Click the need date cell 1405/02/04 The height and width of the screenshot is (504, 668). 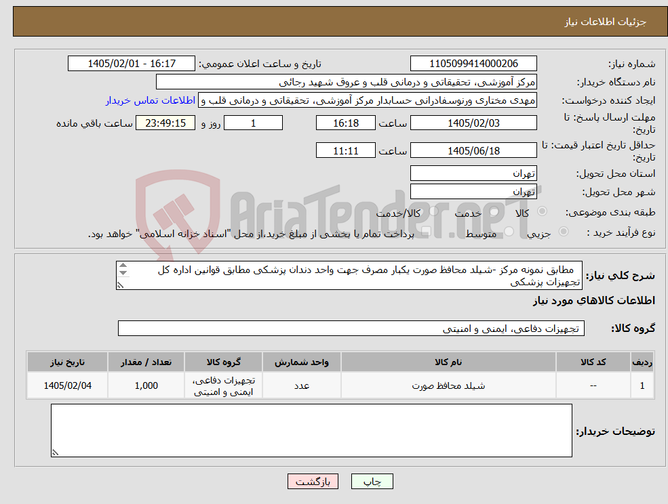[67, 385]
